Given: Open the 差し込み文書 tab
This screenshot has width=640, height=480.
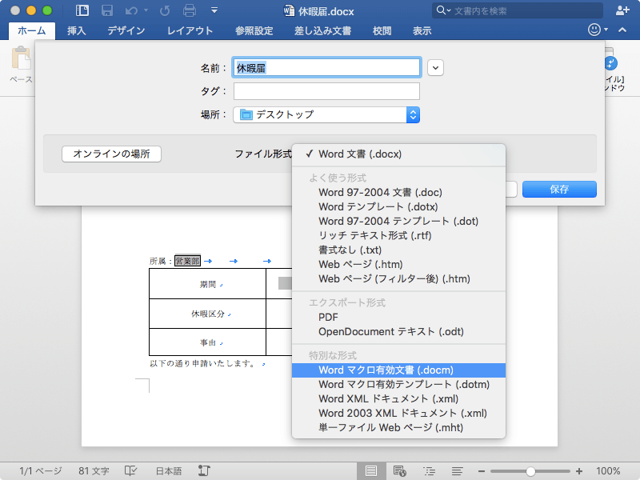Looking at the screenshot, I should (323, 30).
